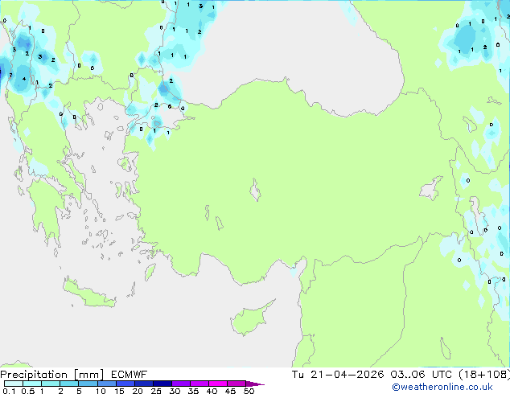Click Lake Van in eastern Turkey

pos(431,190)
